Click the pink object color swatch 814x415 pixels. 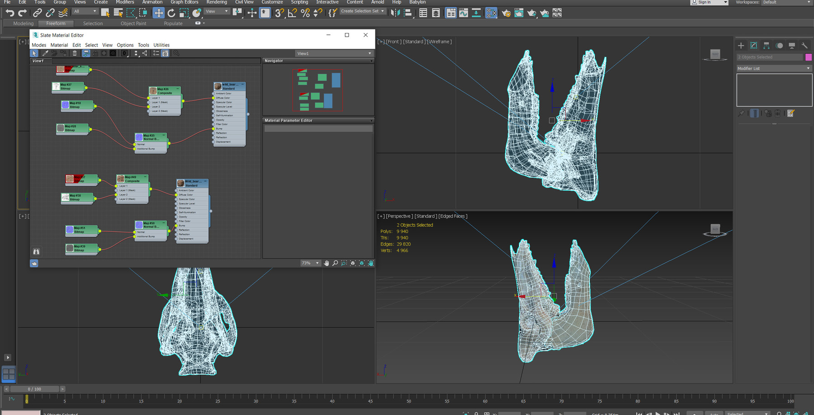[809, 57]
